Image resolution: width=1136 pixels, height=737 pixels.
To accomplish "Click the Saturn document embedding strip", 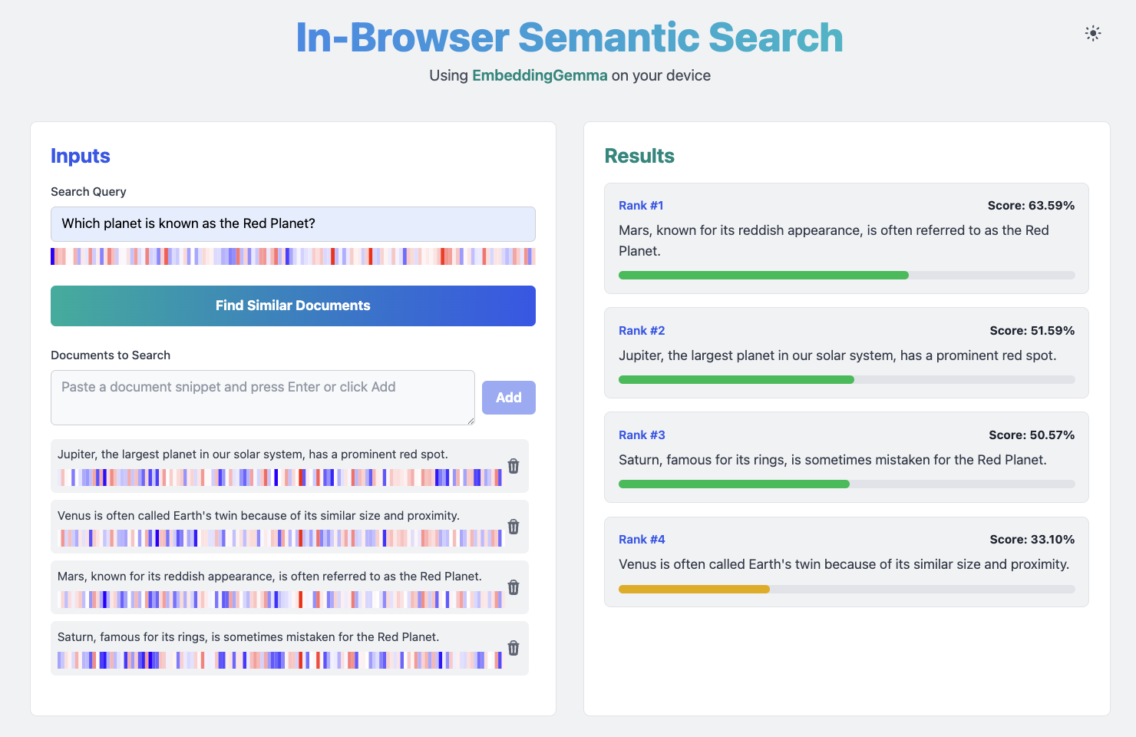I will 279,660.
